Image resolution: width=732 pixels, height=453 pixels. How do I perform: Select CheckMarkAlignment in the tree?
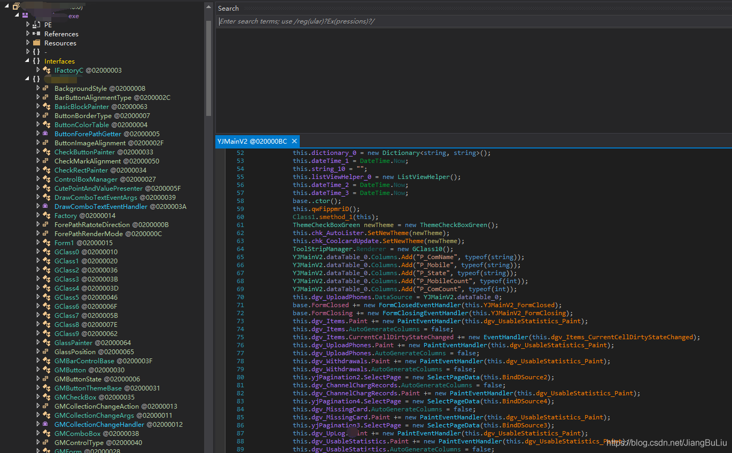point(107,161)
